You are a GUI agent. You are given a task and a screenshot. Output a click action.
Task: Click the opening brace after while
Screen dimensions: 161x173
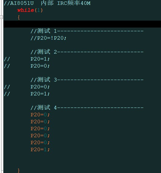pos(19,18)
